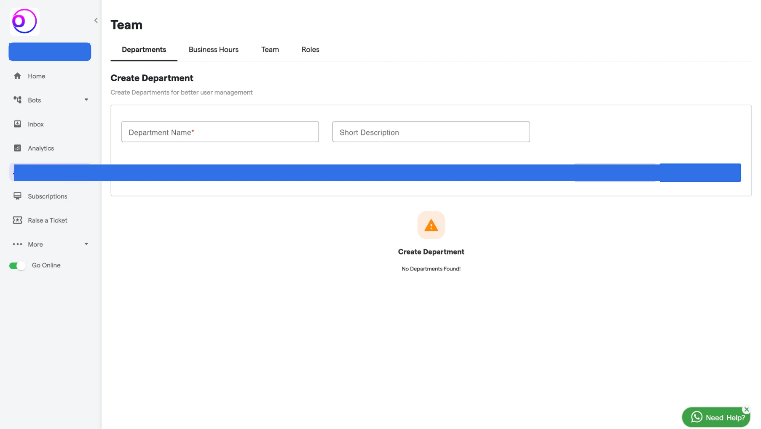Screen dimensions: 761x429
Task: Click the Raise a Ticket icon
Action: point(17,220)
